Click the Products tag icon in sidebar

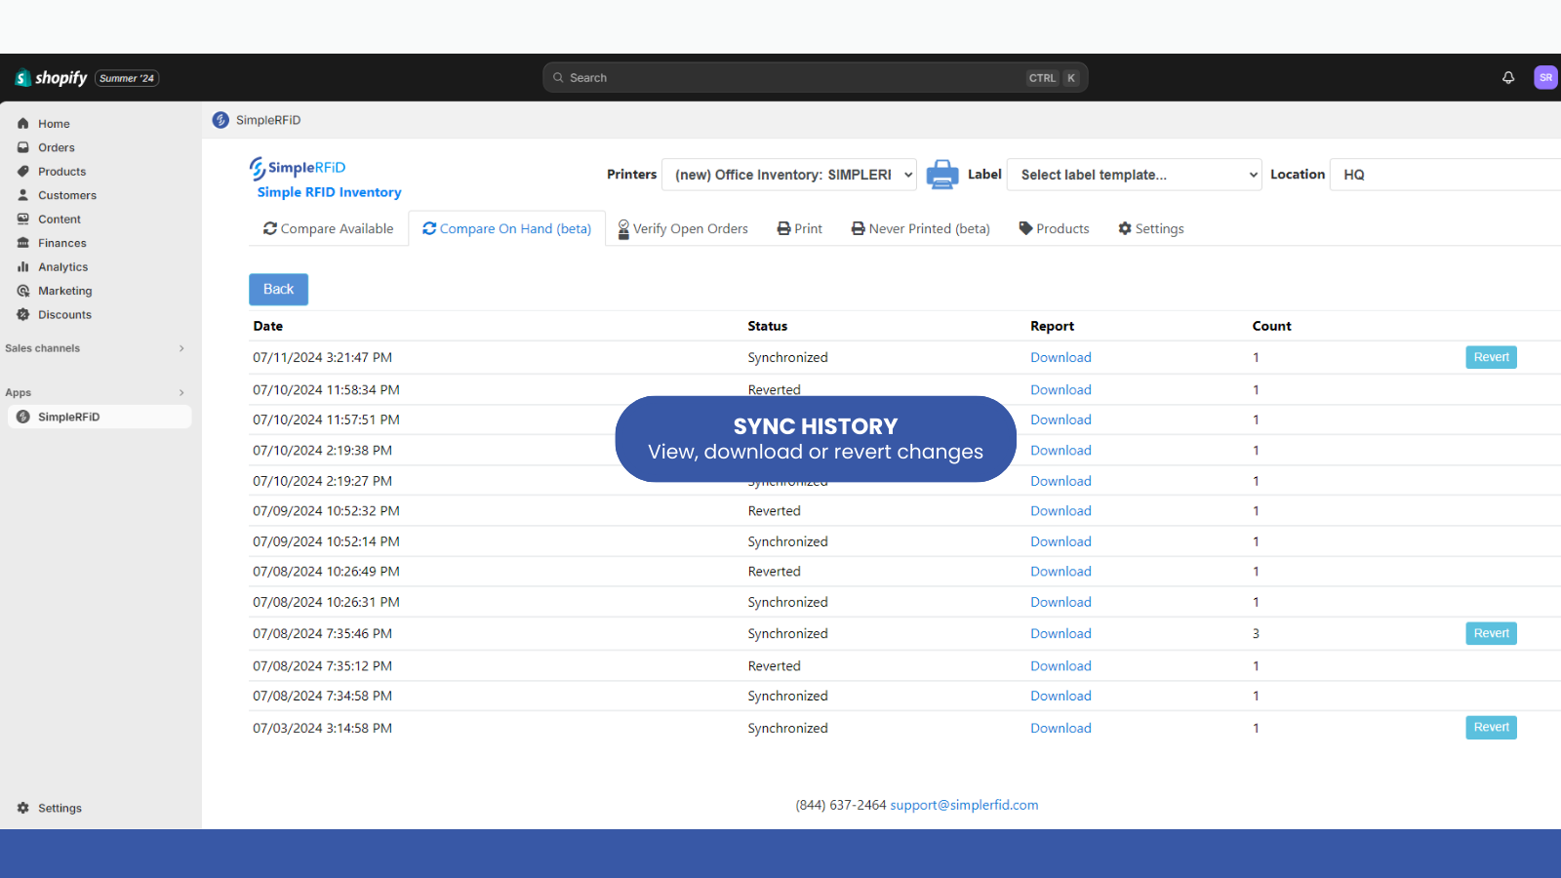[23, 172]
